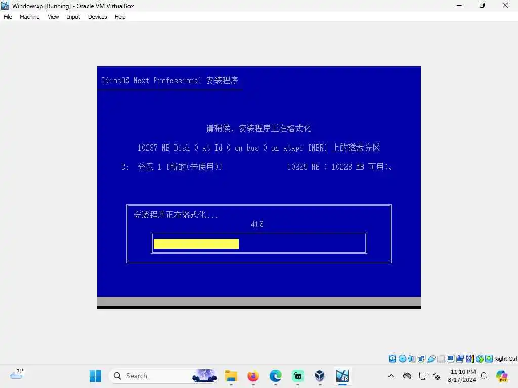This screenshot has height=388, width=518.
Task: Close the VirtualBox VM window
Action: 505,6
